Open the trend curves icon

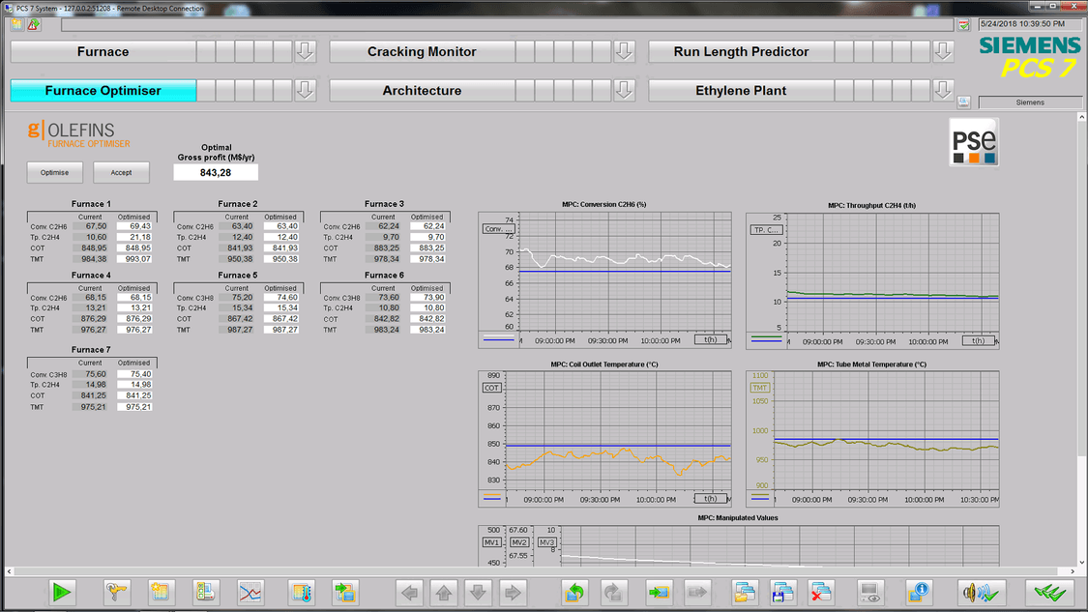coord(250,592)
